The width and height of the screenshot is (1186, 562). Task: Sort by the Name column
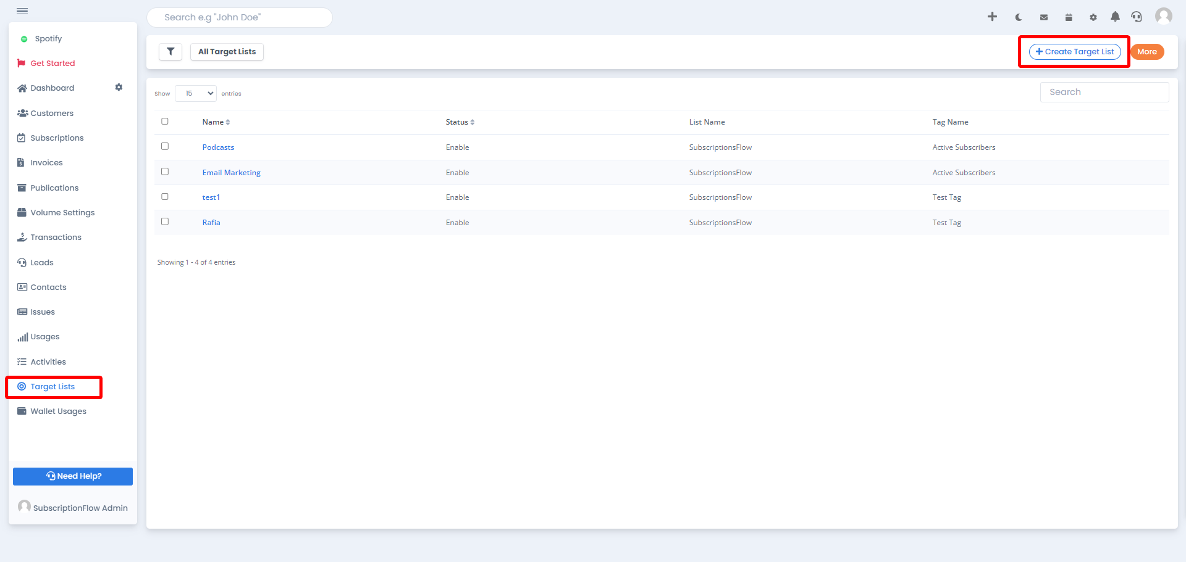point(216,122)
